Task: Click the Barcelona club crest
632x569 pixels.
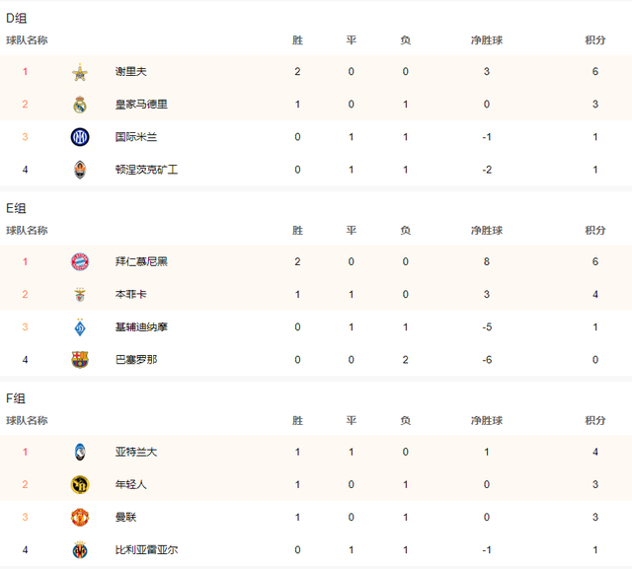Action: click(80, 359)
